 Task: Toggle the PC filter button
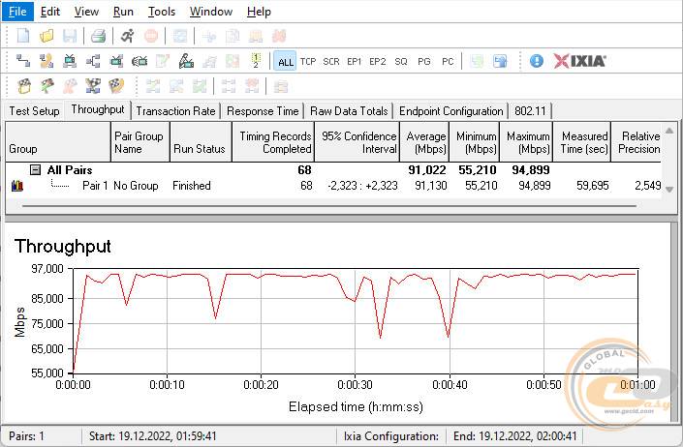click(x=448, y=62)
